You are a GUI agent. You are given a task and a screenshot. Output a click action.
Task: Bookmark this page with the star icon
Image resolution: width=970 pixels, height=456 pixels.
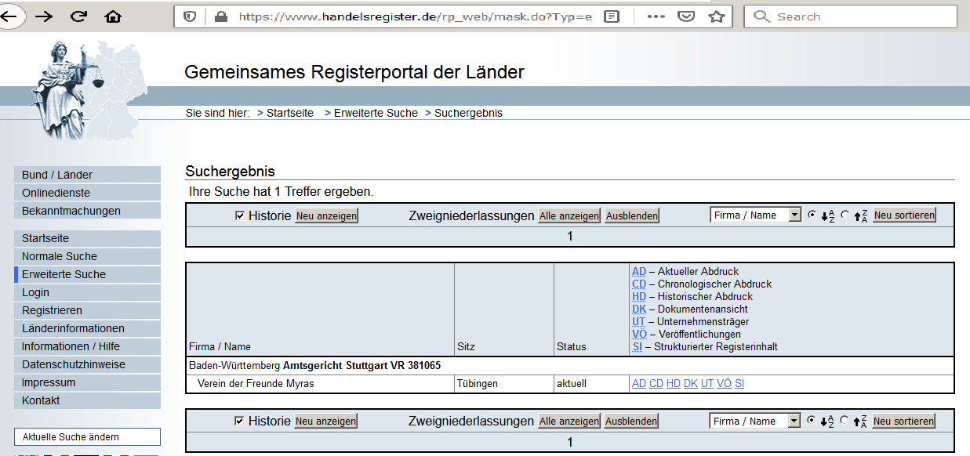point(716,16)
